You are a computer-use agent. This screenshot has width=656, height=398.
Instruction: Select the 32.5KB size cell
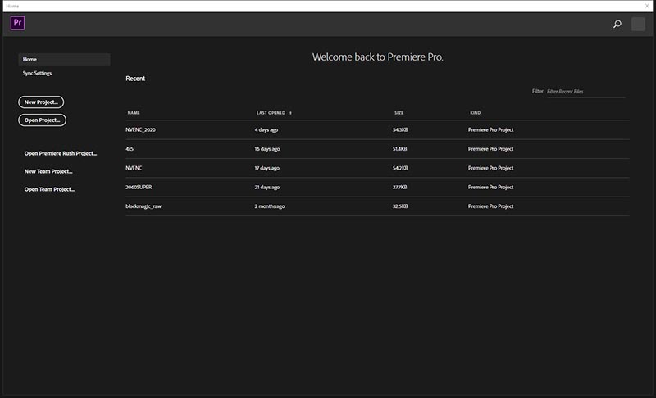coord(400,206)
